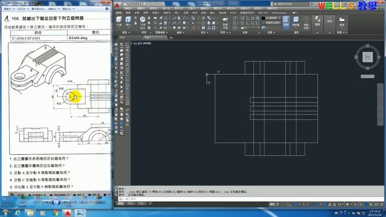Expand the Draw panel dropdown in ribbon
The image size is (386, 217).
pyautogui.click(x=180, y=33)
